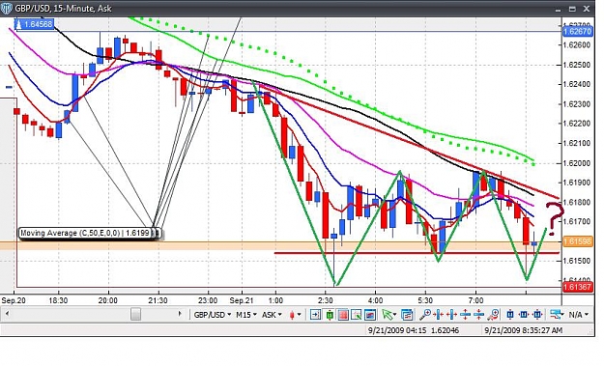Click the blue vertical-arrows box icon

click(510, 315)
